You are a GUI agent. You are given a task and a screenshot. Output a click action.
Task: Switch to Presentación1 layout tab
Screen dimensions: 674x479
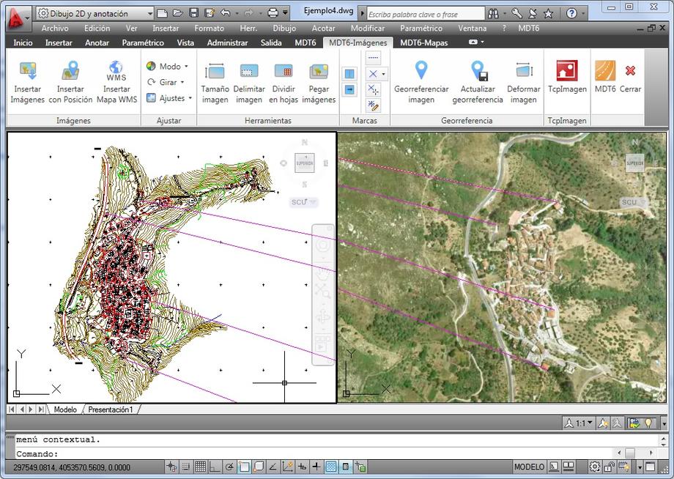[x=111, y=409]
